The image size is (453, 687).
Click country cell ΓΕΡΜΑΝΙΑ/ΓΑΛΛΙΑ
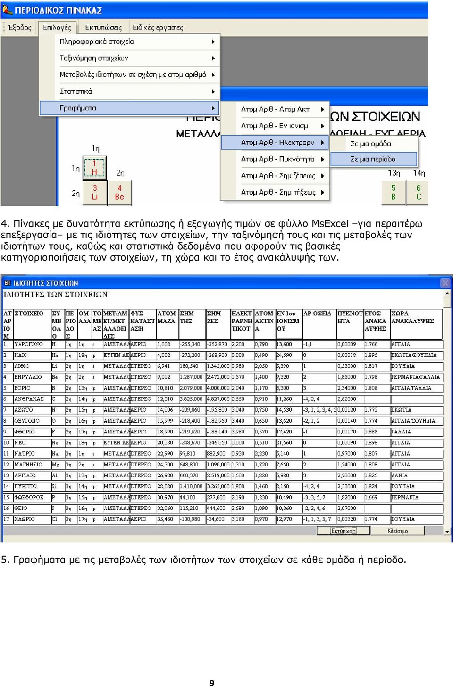417,377
